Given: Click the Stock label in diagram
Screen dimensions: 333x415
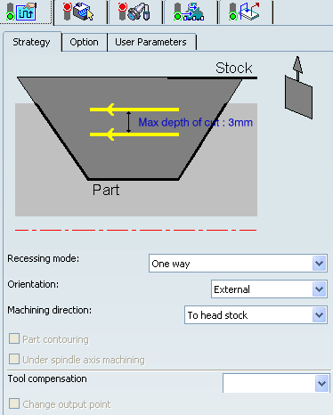Looking at the screenshot, I should click(x=234, y=68).
